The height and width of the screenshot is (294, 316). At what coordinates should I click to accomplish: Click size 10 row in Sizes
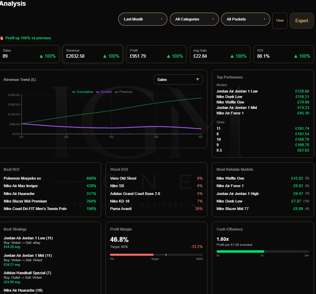click(x=263, y=139)
